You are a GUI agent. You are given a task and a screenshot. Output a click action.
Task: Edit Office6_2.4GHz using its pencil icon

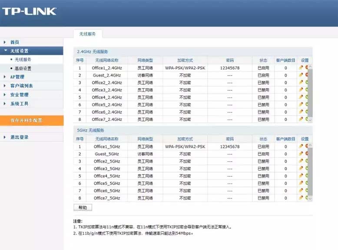(x=301, y=111)
